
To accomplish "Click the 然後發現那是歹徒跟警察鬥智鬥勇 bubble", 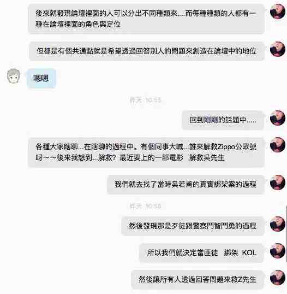I will coord(193,226).
